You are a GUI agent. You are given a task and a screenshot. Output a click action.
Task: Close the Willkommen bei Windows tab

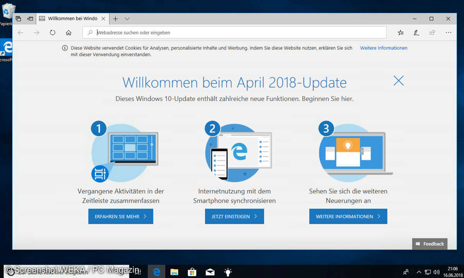(103, 19)
